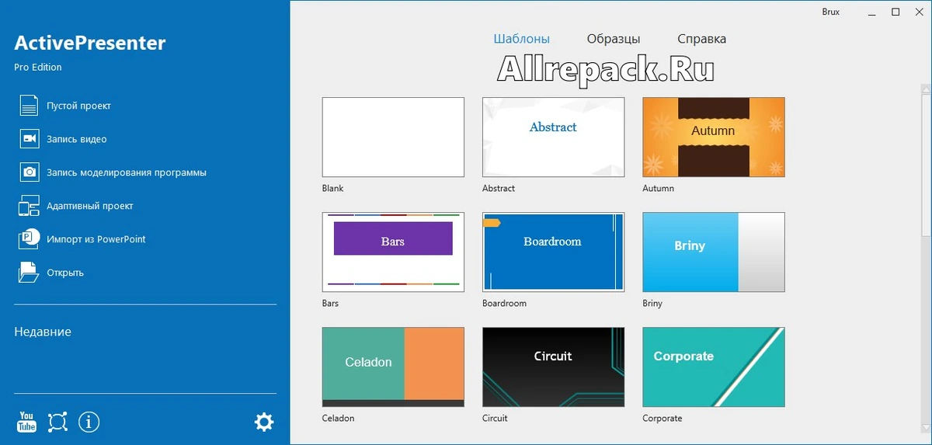
Task: Pick the Briny template thumbnail
Action: click(714, 252)
